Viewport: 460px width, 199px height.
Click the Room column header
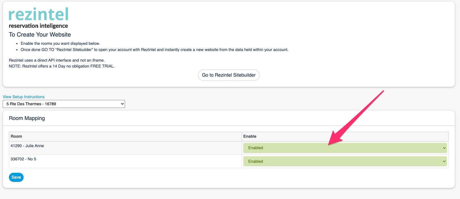(16, 136)
